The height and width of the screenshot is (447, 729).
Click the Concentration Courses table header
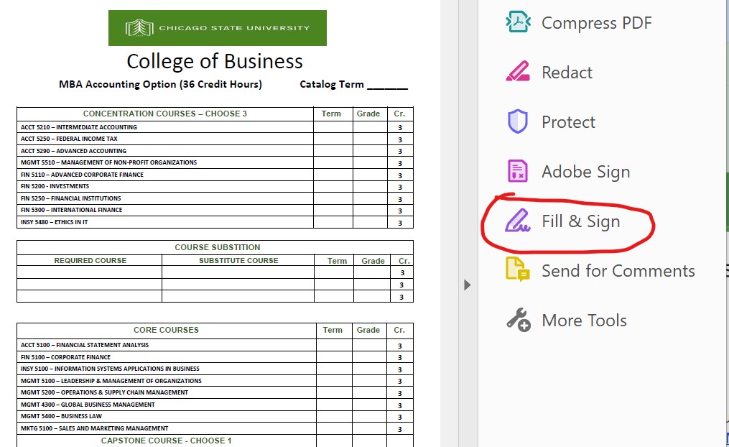tap(164, 114)
